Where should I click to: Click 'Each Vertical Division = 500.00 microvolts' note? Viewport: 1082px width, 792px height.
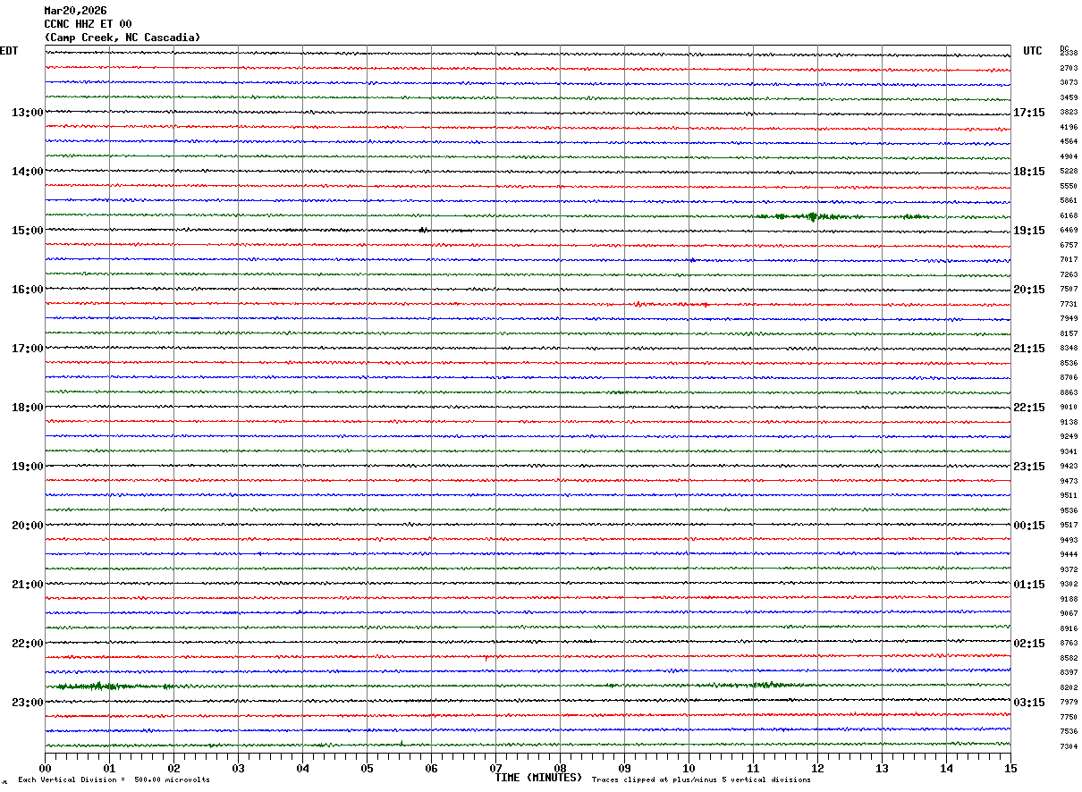(x=114, y=780)
